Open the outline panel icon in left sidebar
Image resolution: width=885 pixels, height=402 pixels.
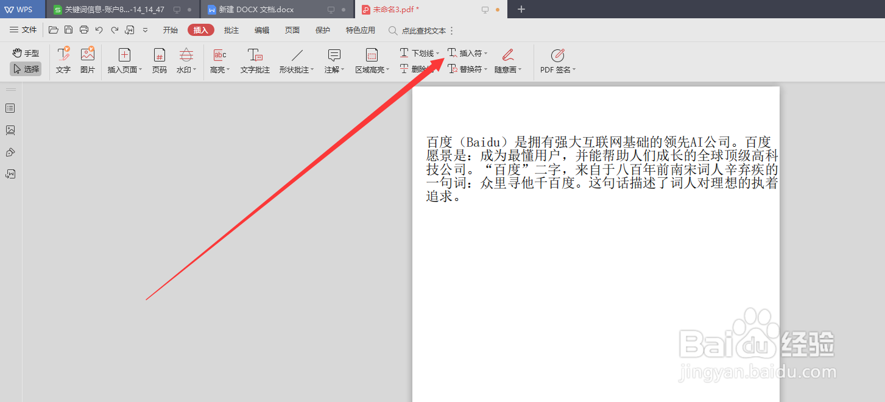click(10, 108)
